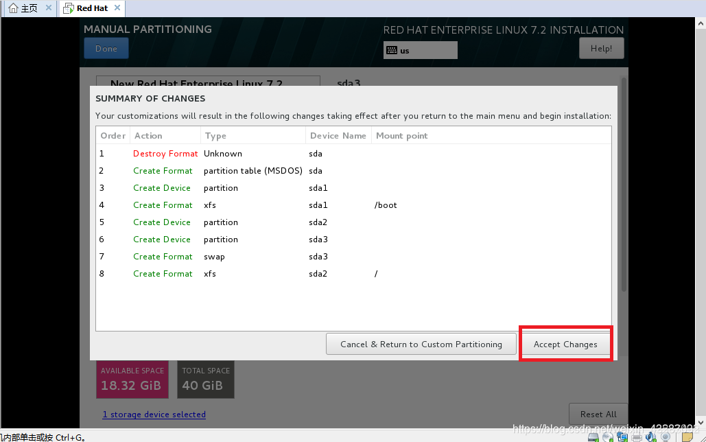Select the 'Unknown' type cell
This screenshot has width=706, height=442.
click(223, 154)
